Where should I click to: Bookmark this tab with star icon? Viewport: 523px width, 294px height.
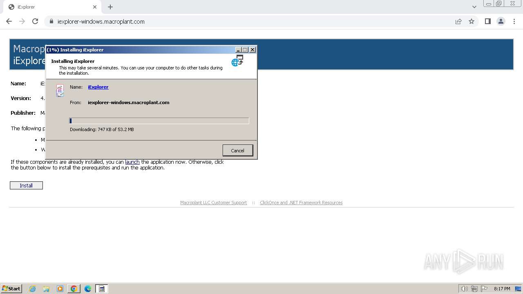[472, 22]
